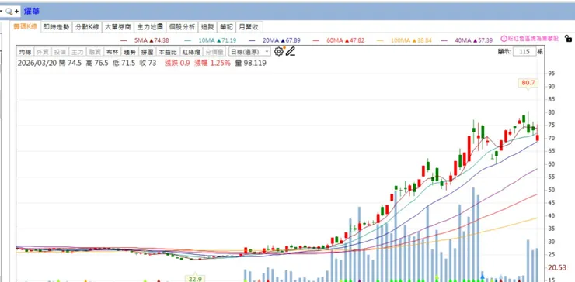
Task: Click the 80.7 high price label
Action: point(528,83)
